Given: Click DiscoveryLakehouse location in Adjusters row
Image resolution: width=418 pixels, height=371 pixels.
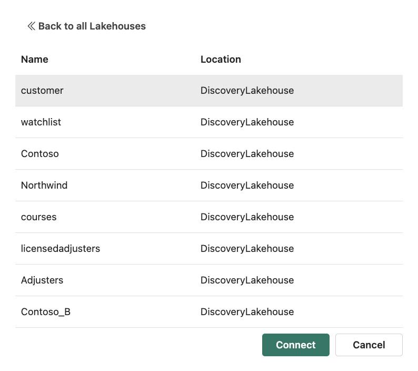Looking at the screenshot, I should tap(247, 280).
